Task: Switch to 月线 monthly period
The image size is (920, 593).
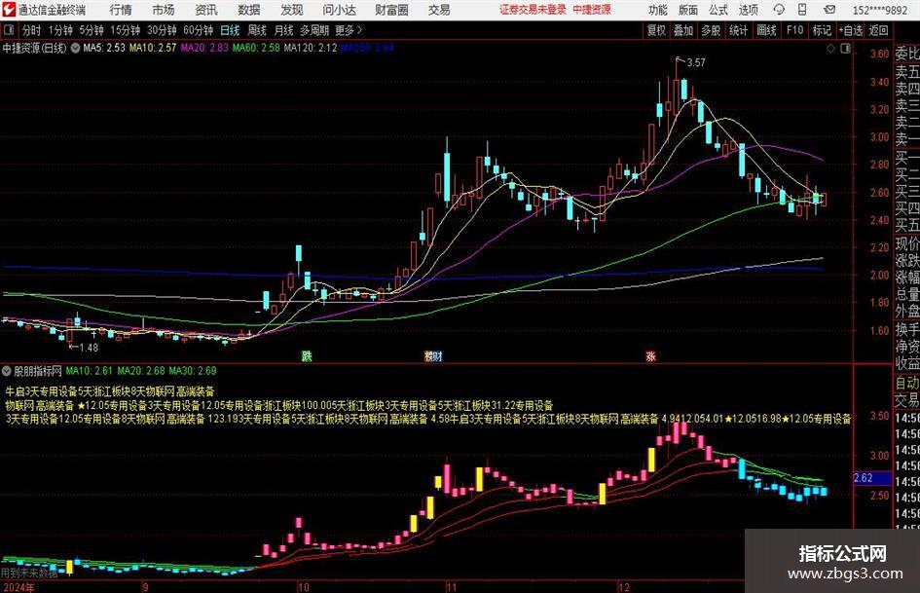Action: [x=284, y=30]
